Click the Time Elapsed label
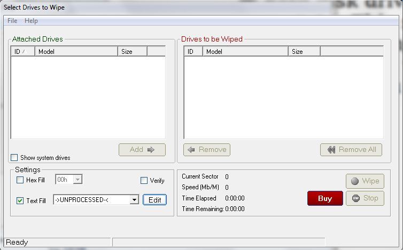The image size is (403, 250). pyautogui.click(x=199, y=198)
